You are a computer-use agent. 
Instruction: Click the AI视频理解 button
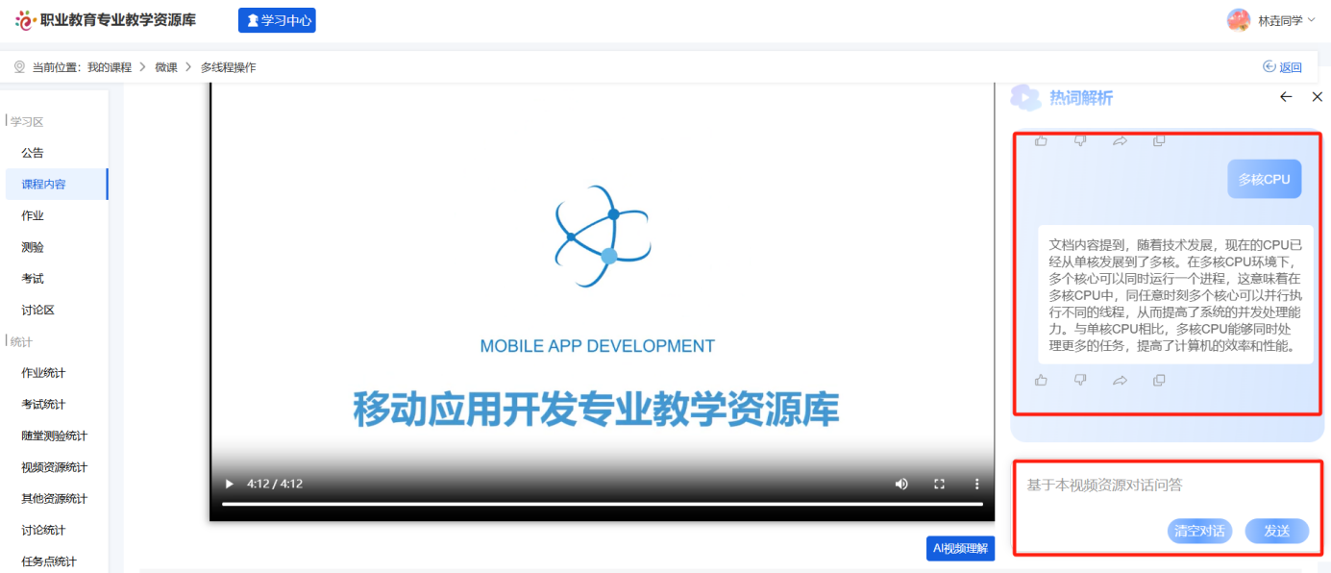960,548
